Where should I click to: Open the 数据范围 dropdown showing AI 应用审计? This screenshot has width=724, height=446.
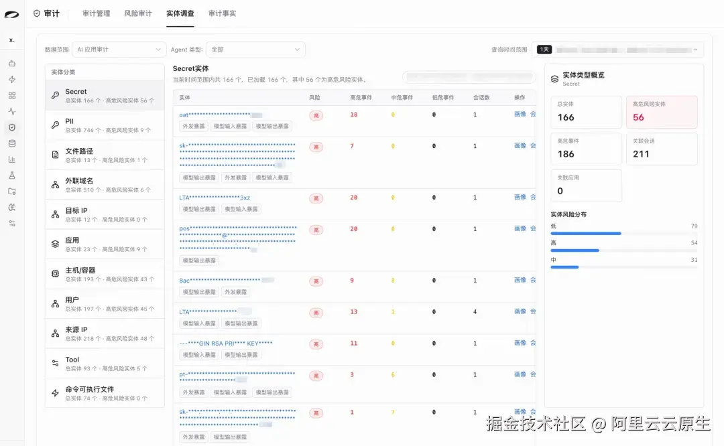119,50
